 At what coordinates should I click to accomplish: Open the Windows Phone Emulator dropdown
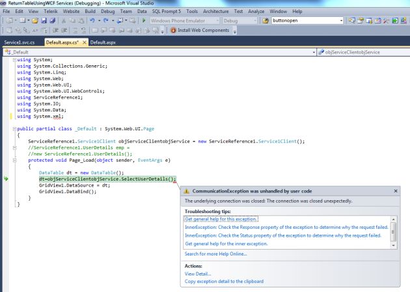pyautogui.click(x=216, y=21)
